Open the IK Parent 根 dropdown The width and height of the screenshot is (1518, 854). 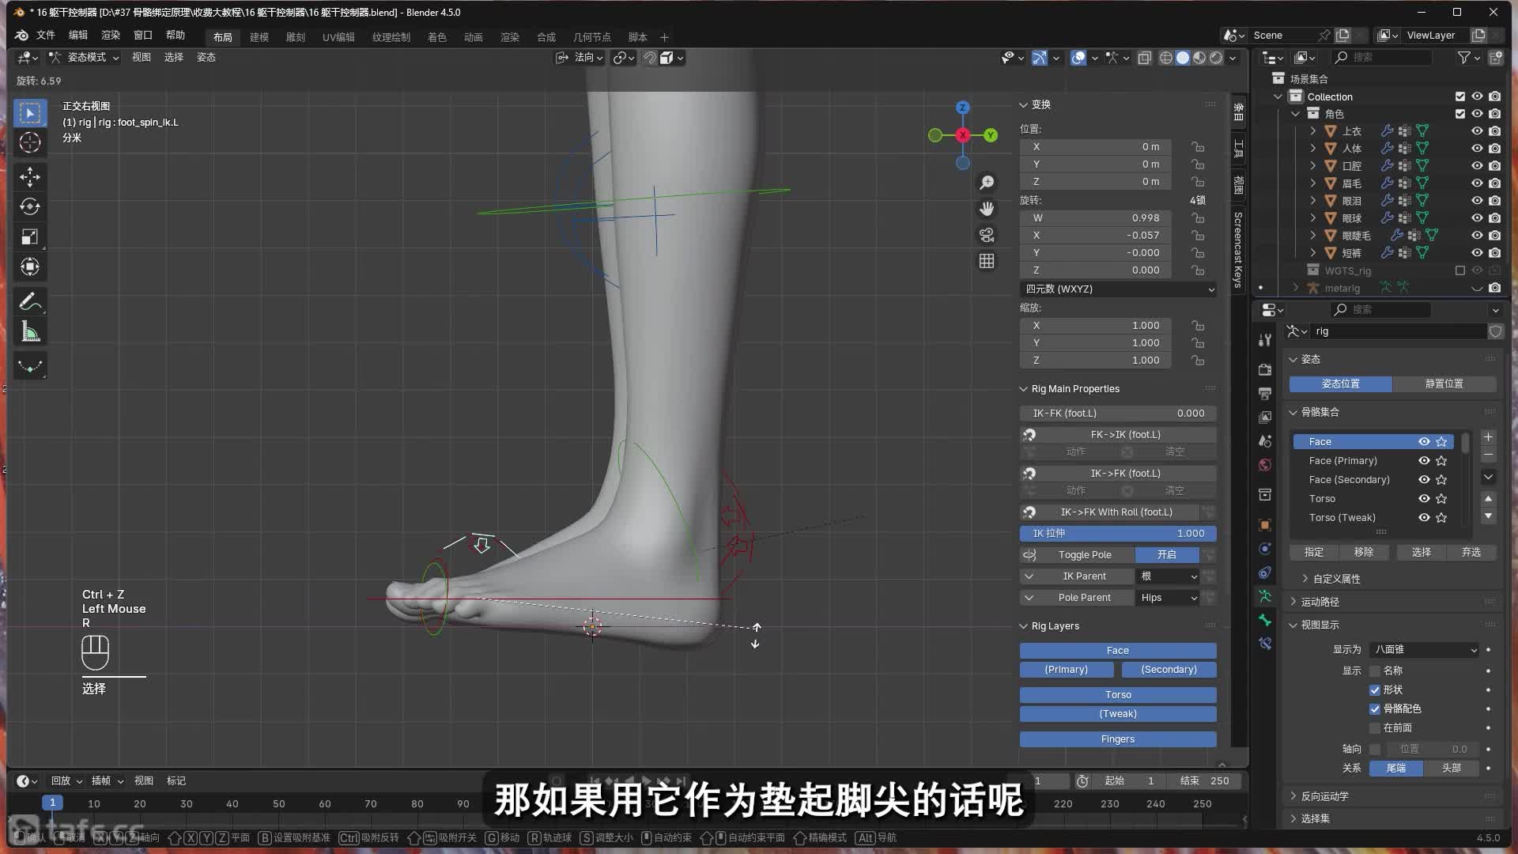click(x=1168, y=576)
